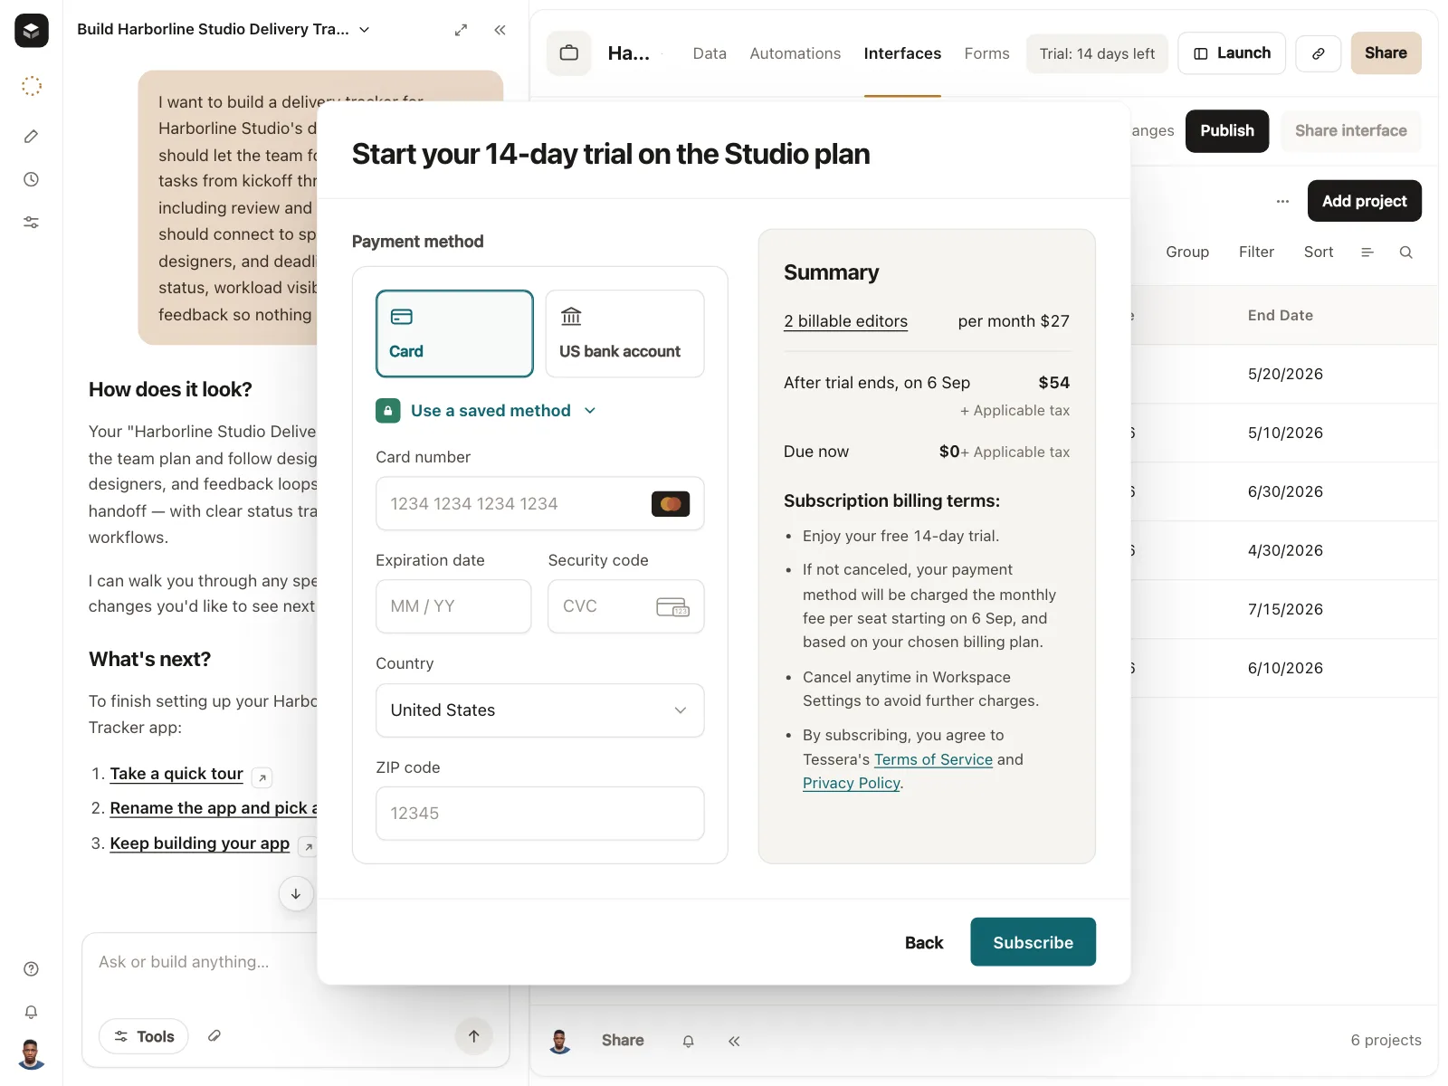The height and width of the screenshot is (1086, 1448).
Task: Click the app logo in the sidebar
Action: [x=32, y=31]
